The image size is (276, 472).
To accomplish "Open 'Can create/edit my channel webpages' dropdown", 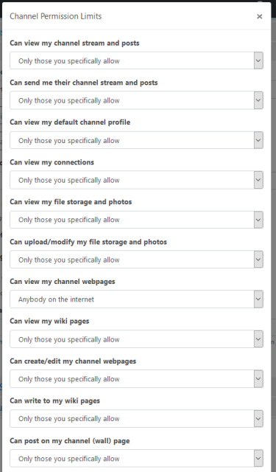I will [x=136, y=379].
